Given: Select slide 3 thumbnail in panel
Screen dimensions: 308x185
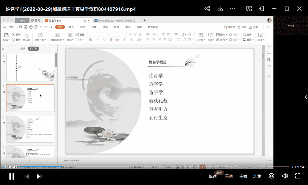Looking at the screenshot, I should coord(30,129).
